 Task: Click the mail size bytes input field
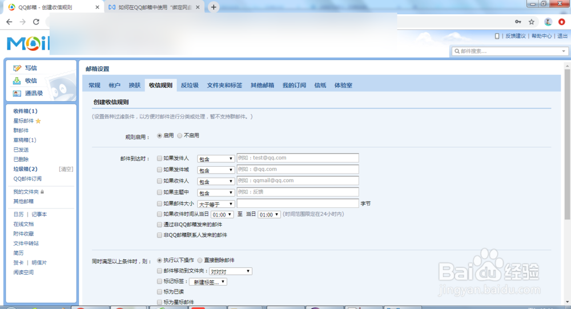pyautogui.click(x=297, y=203)
